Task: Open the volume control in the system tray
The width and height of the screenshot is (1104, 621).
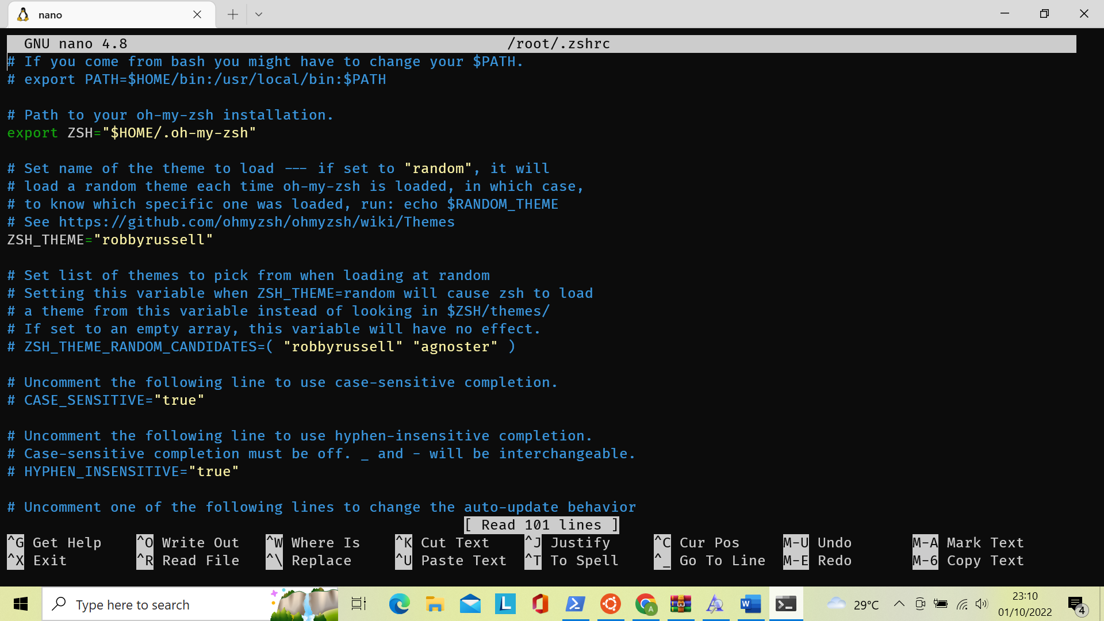Action: (x=982, y=604)
